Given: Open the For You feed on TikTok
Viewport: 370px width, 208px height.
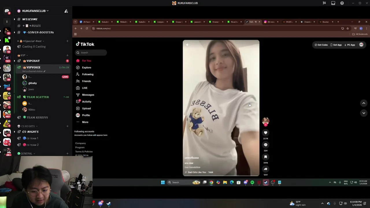Looking at the screenshot, I should (x=84, y=61).
